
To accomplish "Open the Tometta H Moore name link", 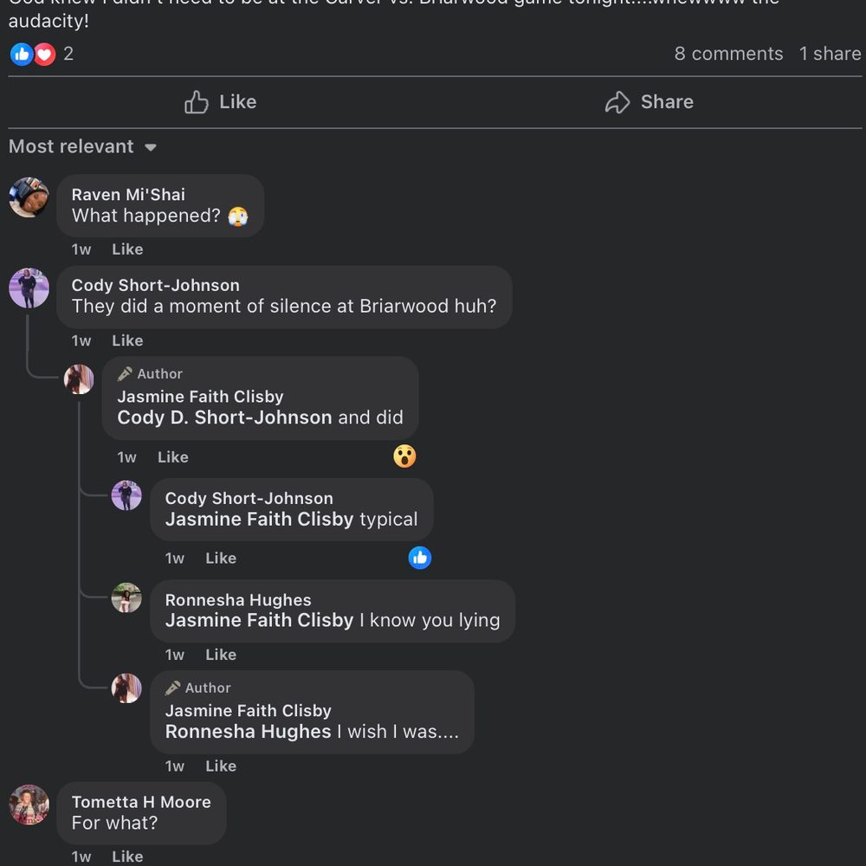I will [x=141, y=802].
